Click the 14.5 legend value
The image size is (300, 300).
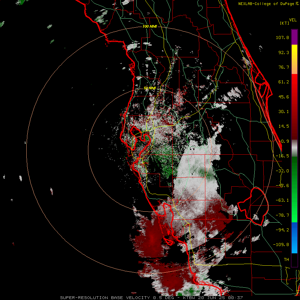click(284, 126)
